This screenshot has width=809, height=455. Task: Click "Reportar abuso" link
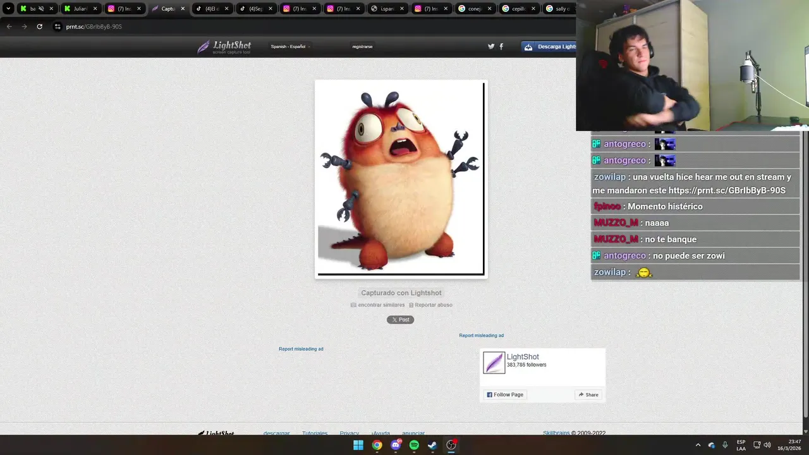tap(430, 305)
